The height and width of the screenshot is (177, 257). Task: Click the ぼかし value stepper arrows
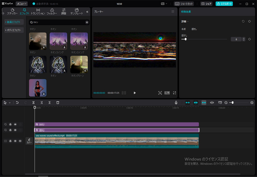click(244, 39)
